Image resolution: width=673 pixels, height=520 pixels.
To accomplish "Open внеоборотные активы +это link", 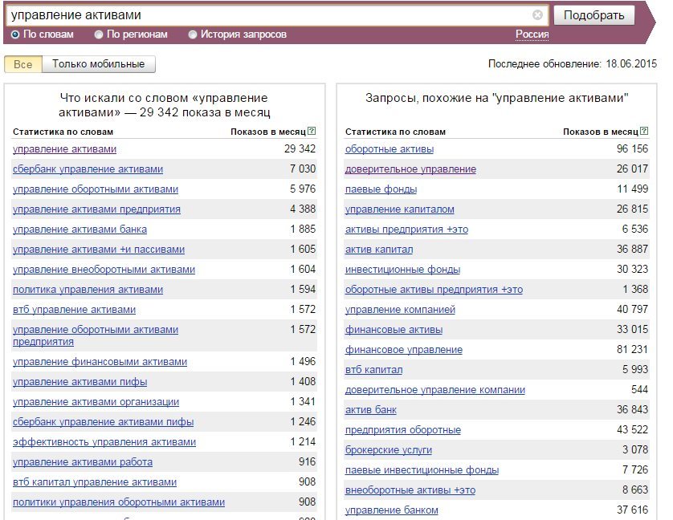I will [410, 490].
